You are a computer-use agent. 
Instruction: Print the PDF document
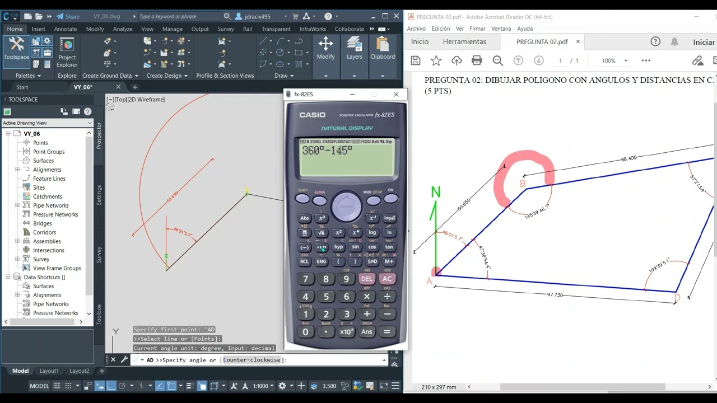coord(477,60)
